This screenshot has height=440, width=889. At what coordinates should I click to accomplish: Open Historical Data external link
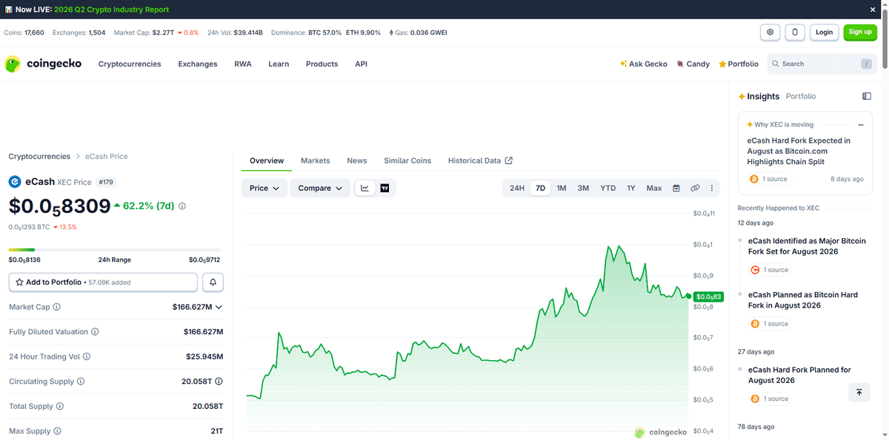(480, 160)
